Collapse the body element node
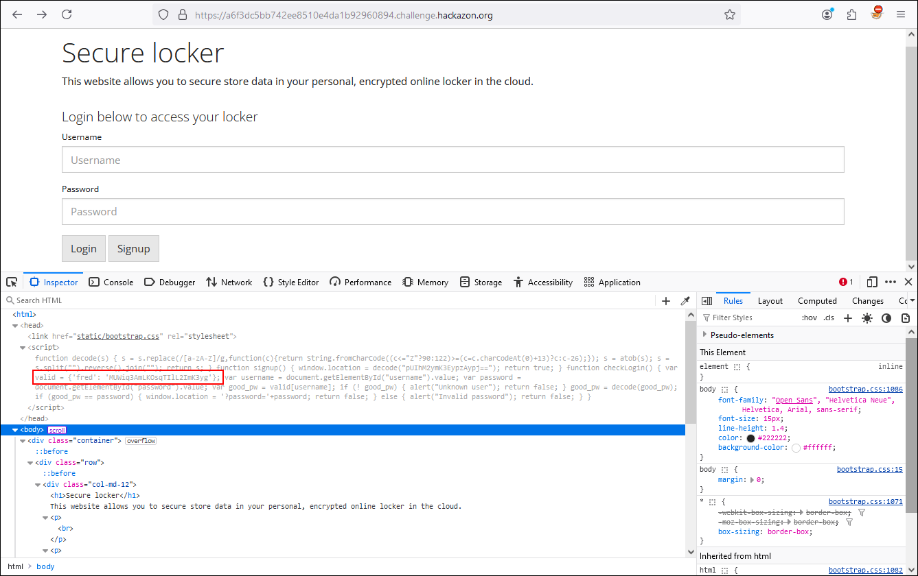 (x=15, y=430)
